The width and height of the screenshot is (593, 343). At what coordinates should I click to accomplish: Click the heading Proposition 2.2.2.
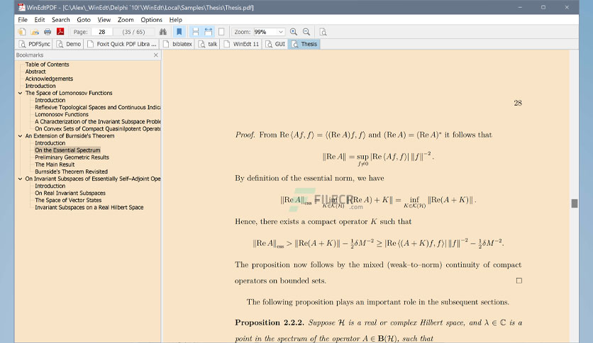270,322
